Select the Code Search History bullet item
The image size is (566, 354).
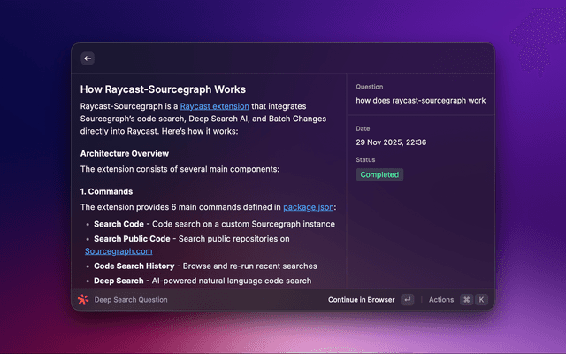pyautogui.click(x=204, y=265)
